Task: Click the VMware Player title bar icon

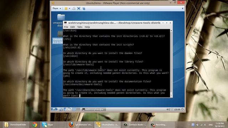Action: pyautogui.click(x=53, y=3)
